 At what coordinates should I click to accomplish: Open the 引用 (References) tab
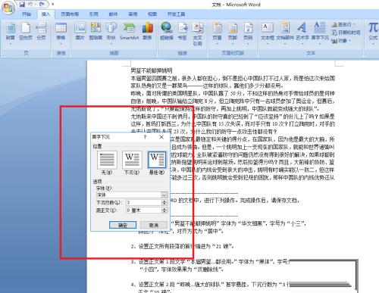[93, 14]
